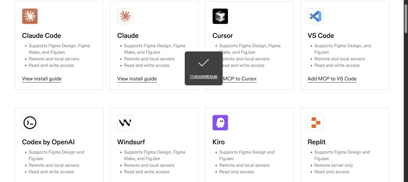Click 'Read only access' in Replit card
408x182 pixels.
tap(332, 171)
